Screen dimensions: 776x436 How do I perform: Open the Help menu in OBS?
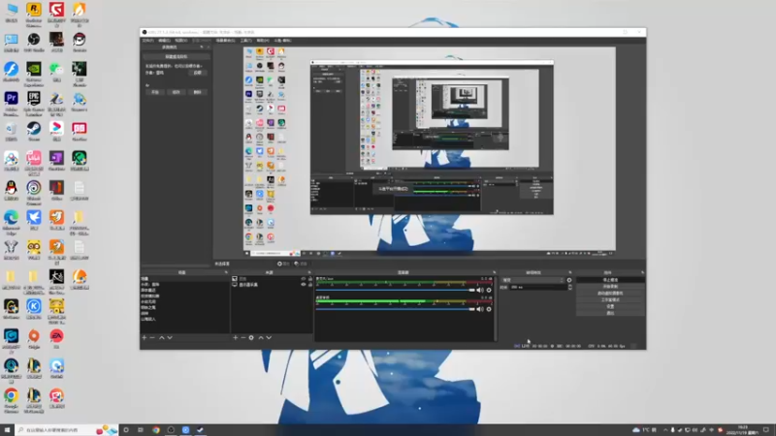pyautogui.click(x=263, y=41)
